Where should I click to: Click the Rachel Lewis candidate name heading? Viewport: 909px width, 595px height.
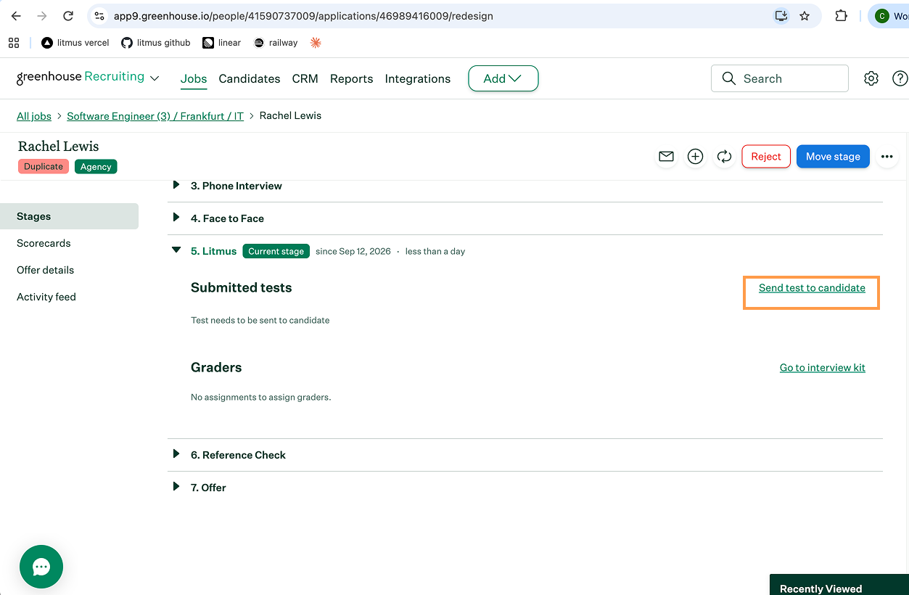(58, 146)
